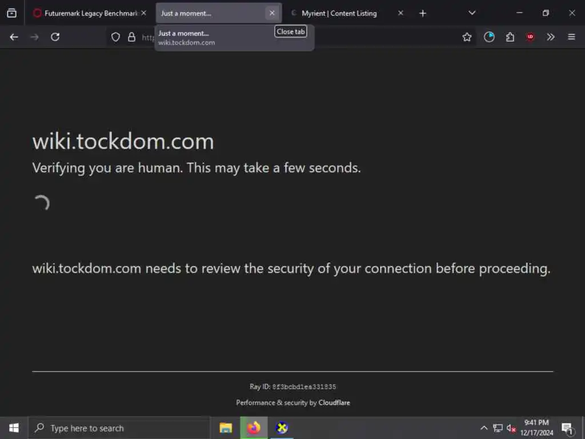Expand the list all tabs dropdown
The image size is (585, 439).
[472, 13]
